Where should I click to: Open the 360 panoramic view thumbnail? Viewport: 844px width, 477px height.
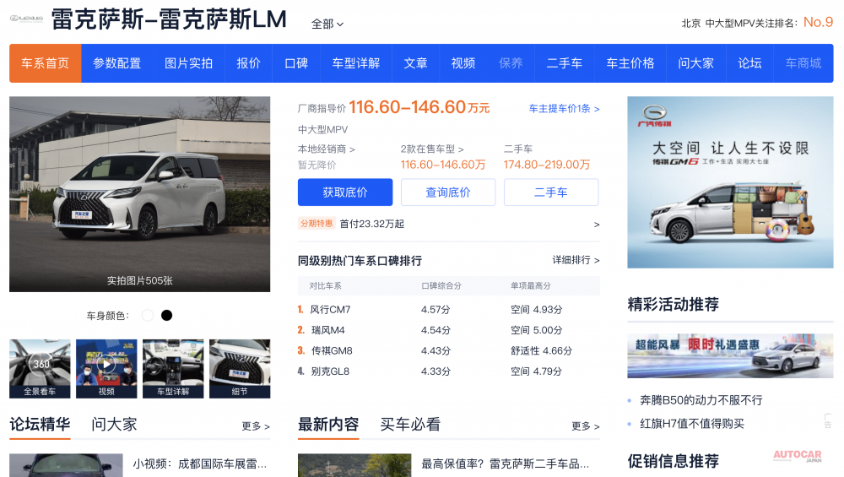coord(40,368)
